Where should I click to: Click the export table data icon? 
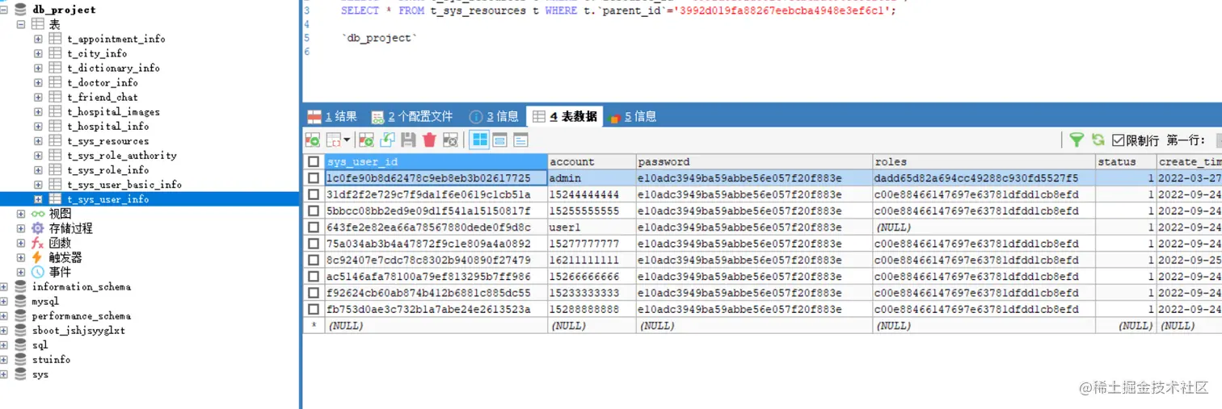(312, 140)
